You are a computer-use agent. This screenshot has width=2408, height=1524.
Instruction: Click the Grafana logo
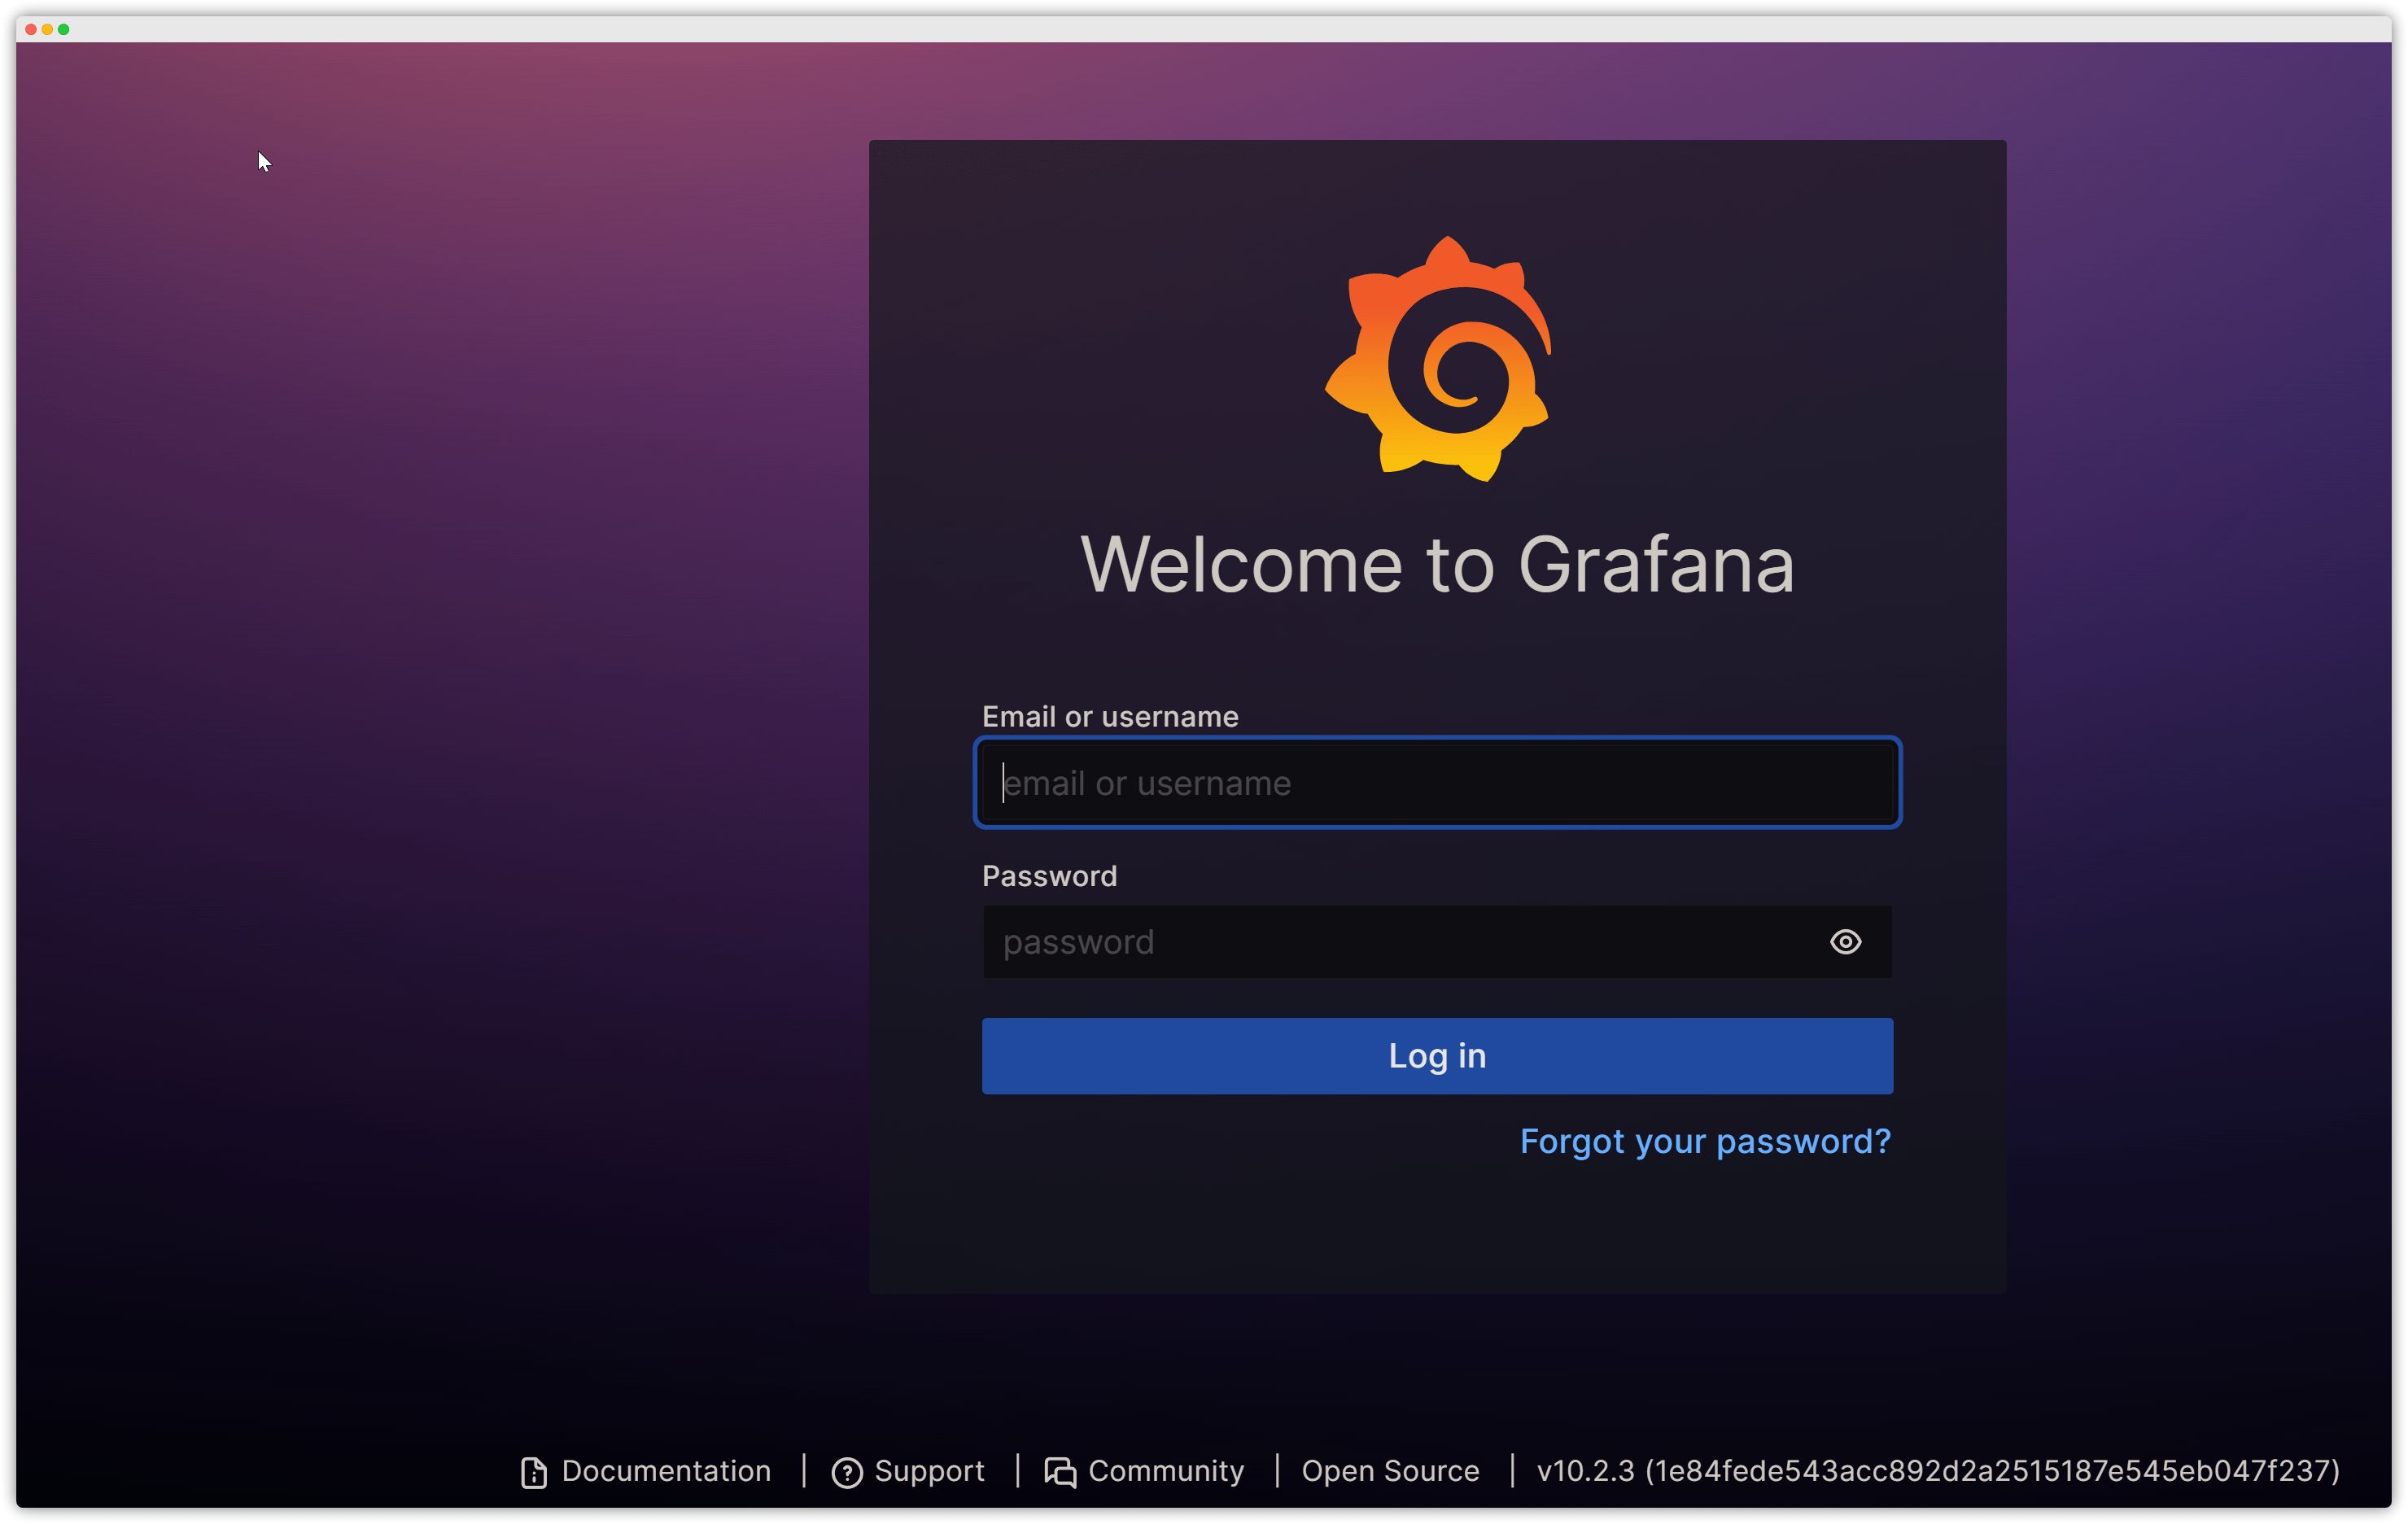tap(1438, 358)
